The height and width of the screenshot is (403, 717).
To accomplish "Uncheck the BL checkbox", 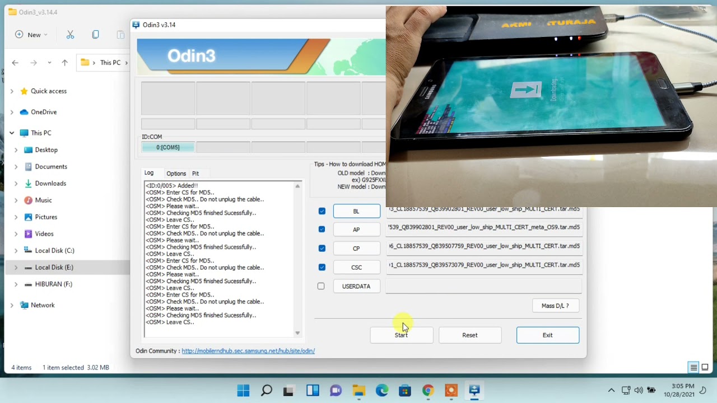I will click(322, 211).
